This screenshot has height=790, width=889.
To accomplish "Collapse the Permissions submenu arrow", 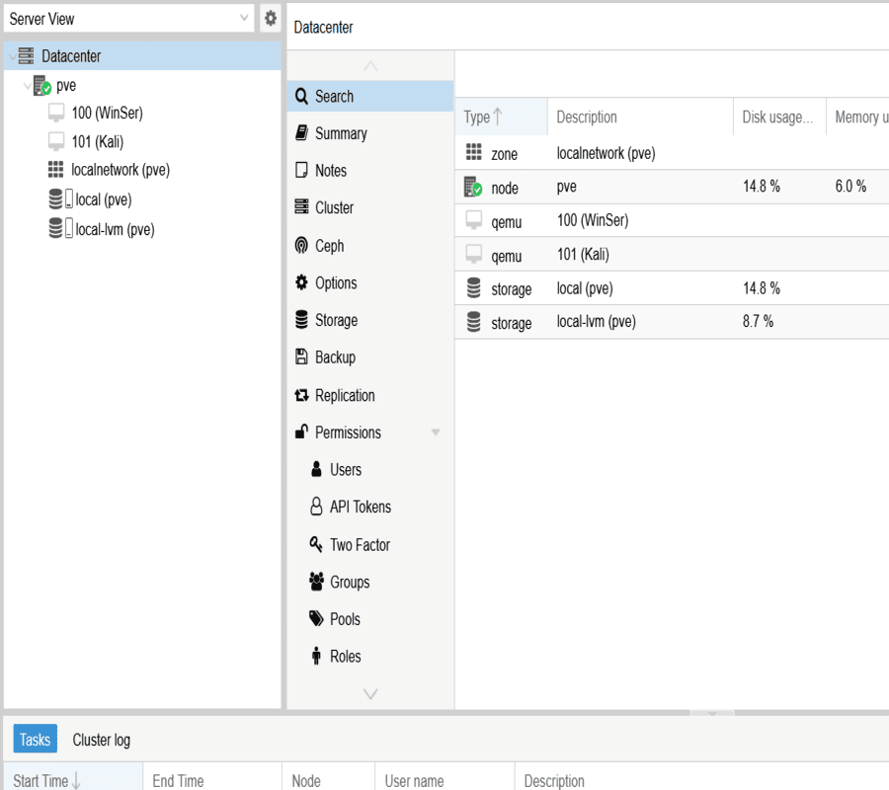I will [436, 433].
